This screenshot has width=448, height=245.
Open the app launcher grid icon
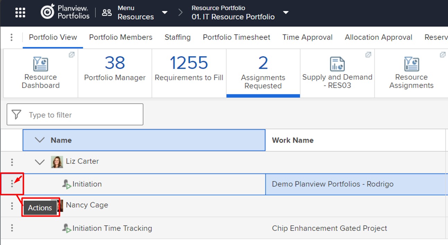20,12
